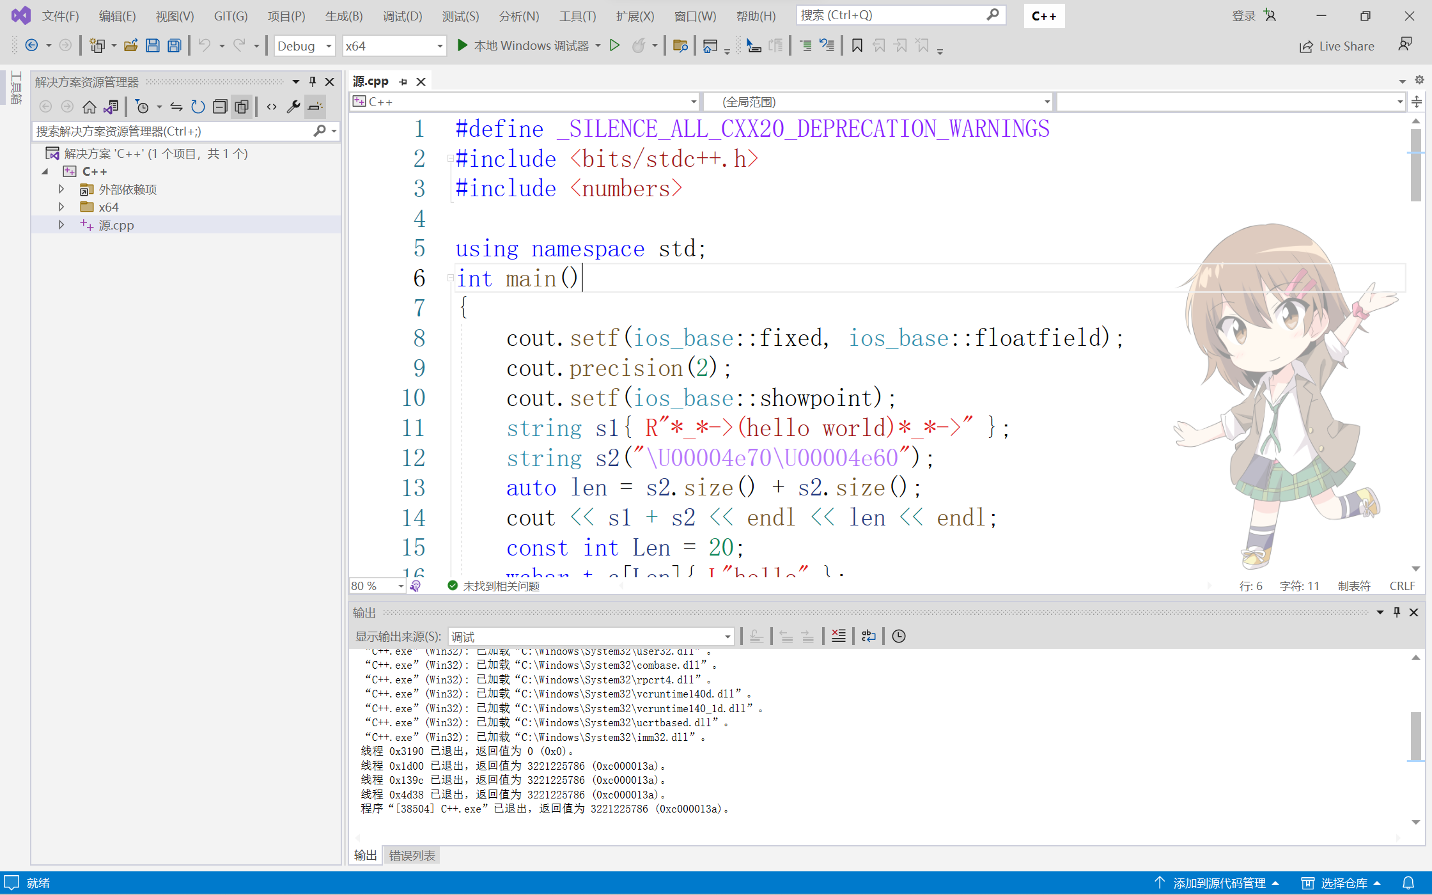Image resolution: width=1432 pixels, height=895 pixels.
Task: Click the split editor icon
Action: (1417, 102)
